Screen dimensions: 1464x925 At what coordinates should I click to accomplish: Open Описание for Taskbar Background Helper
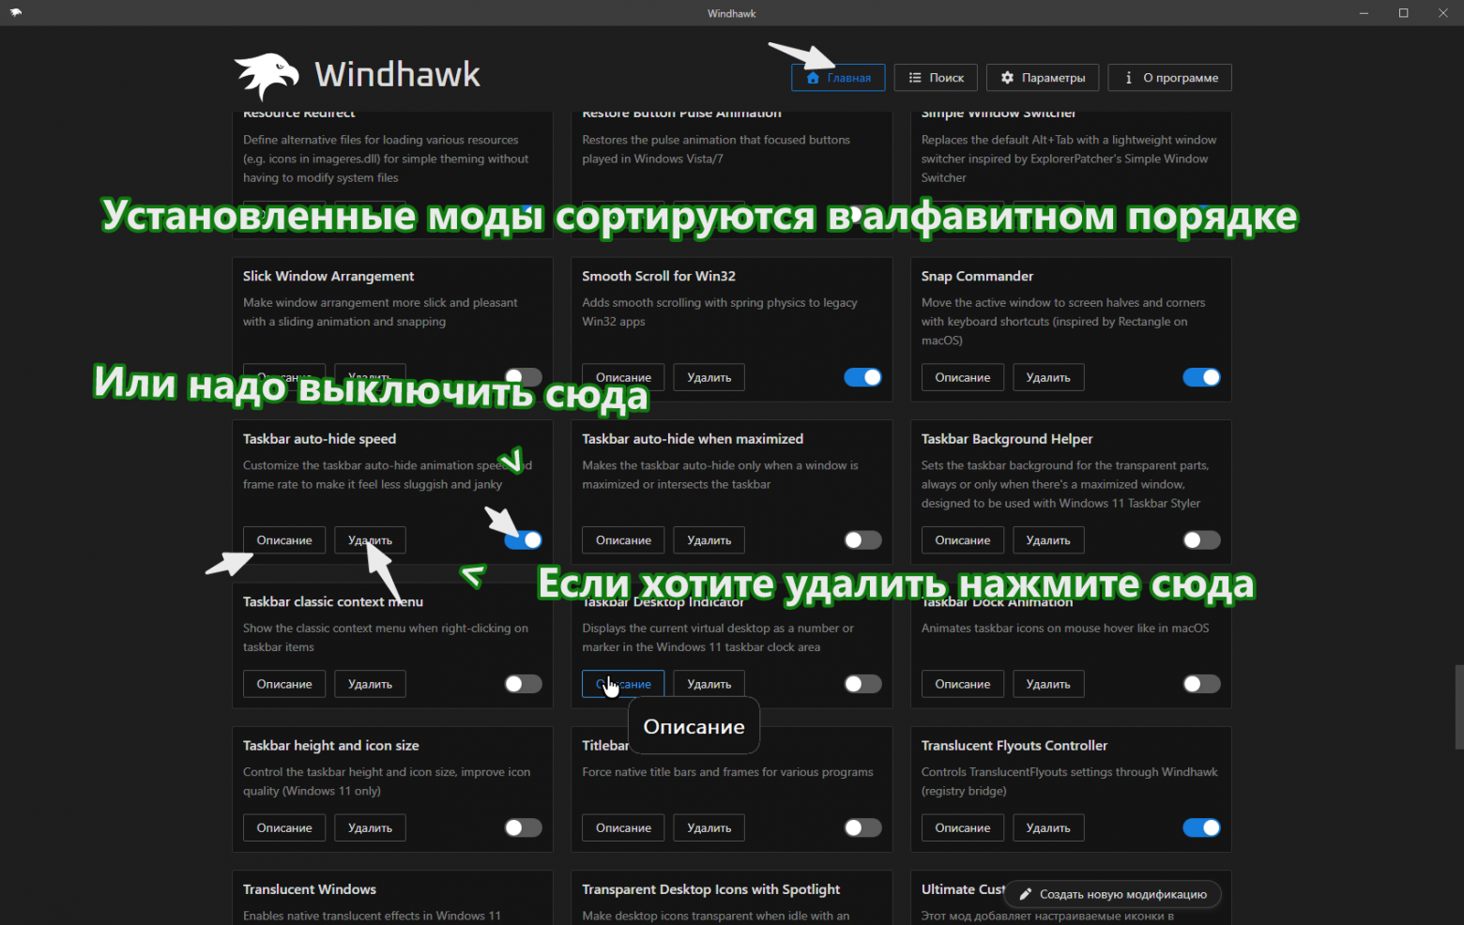point(962,540)
